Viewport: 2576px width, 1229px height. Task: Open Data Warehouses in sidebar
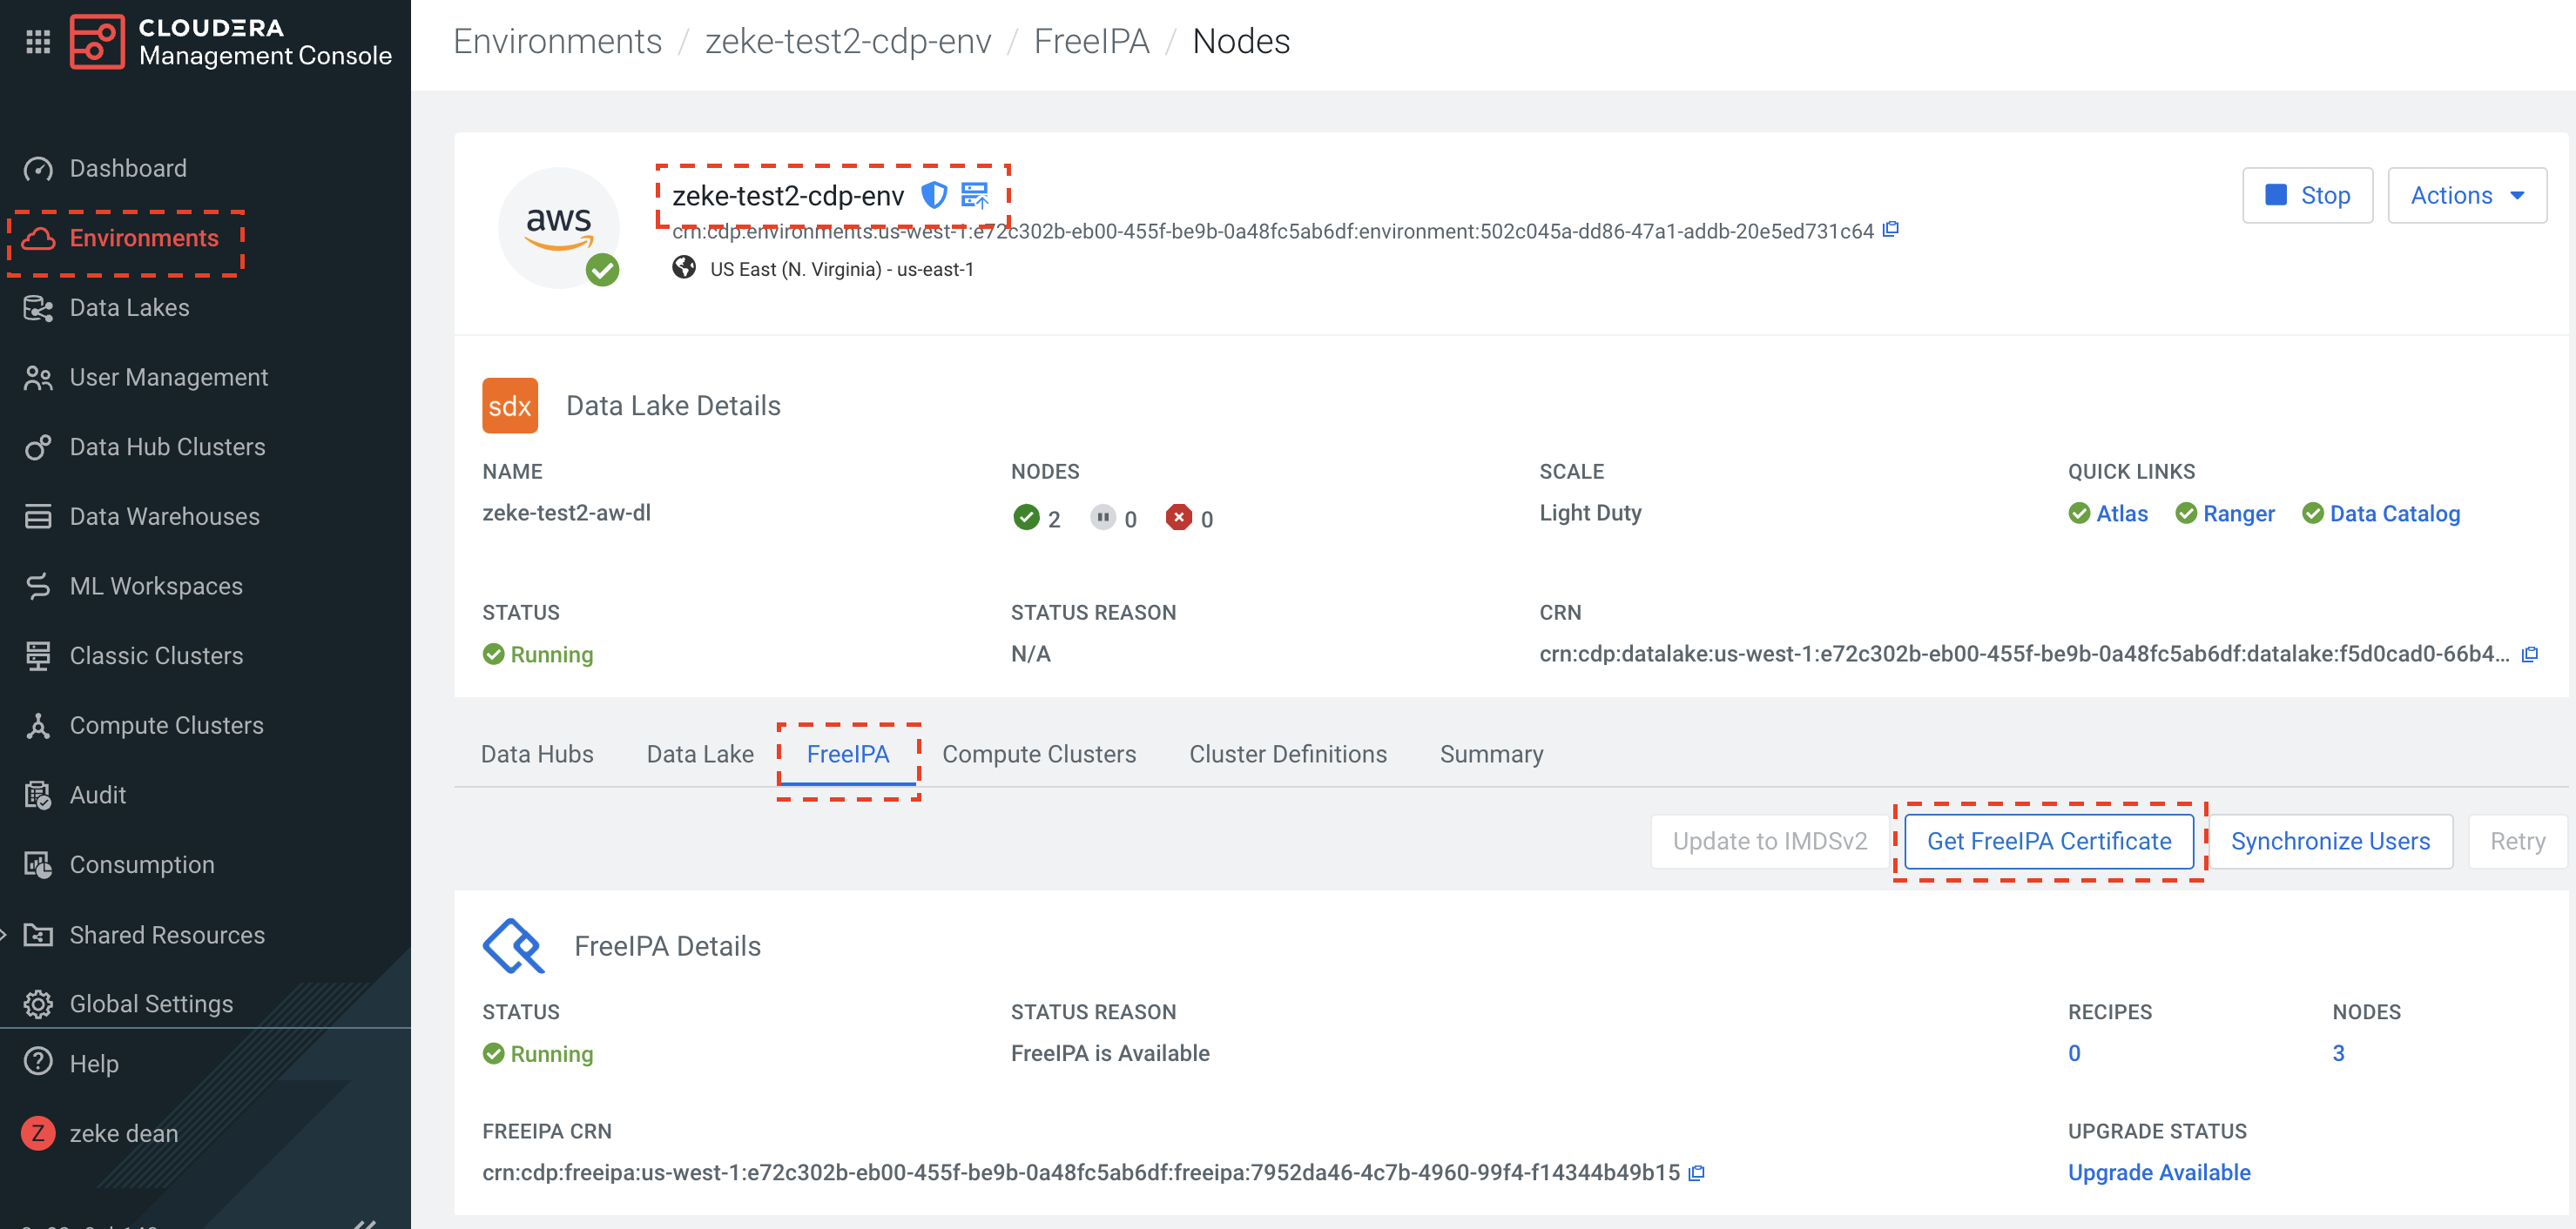click(x=164, y=516)
